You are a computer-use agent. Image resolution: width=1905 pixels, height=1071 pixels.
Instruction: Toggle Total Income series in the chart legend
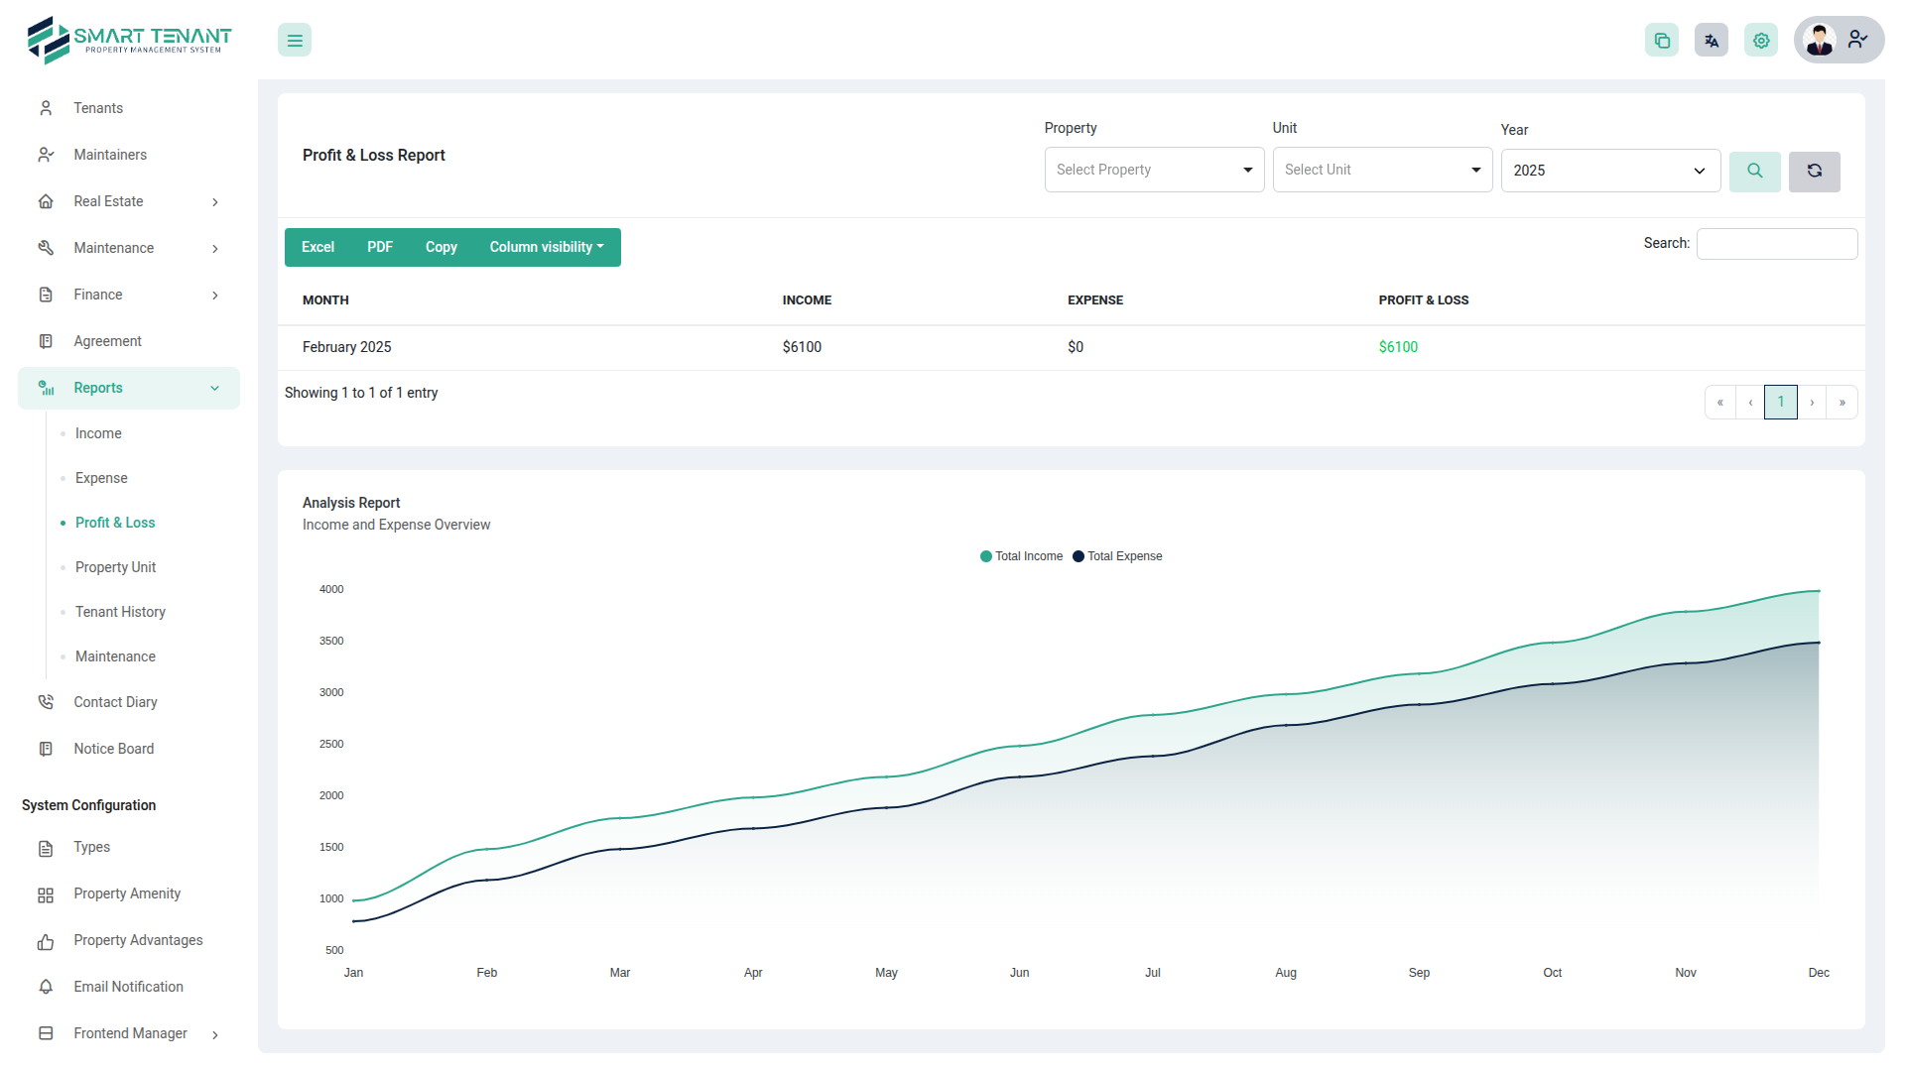[x=1021, y=556]
